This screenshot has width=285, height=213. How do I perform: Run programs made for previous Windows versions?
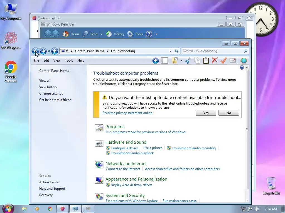pyautogui.click(x=146, y=132)
